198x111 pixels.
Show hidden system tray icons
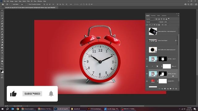tap(179, 109)
